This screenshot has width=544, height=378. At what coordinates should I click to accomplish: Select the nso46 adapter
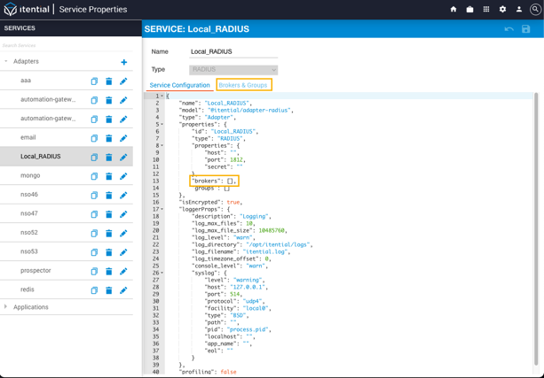tap(29, 195)
